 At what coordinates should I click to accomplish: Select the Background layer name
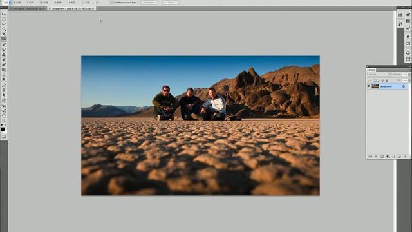click(x=386, y=86)
